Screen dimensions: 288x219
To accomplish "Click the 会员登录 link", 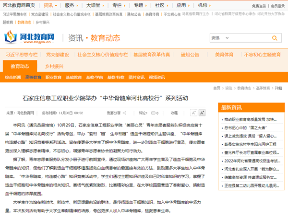I will click(x=277, y=6).
